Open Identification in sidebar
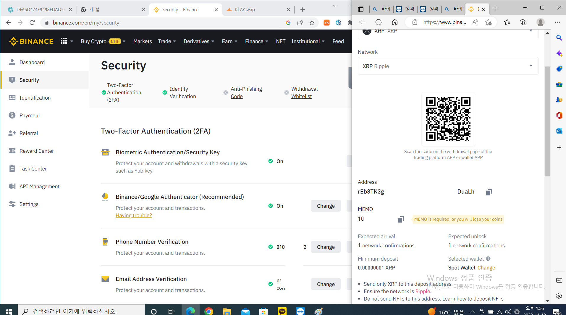Viewport: 566px width, 315px height. [x=44, y=98]
